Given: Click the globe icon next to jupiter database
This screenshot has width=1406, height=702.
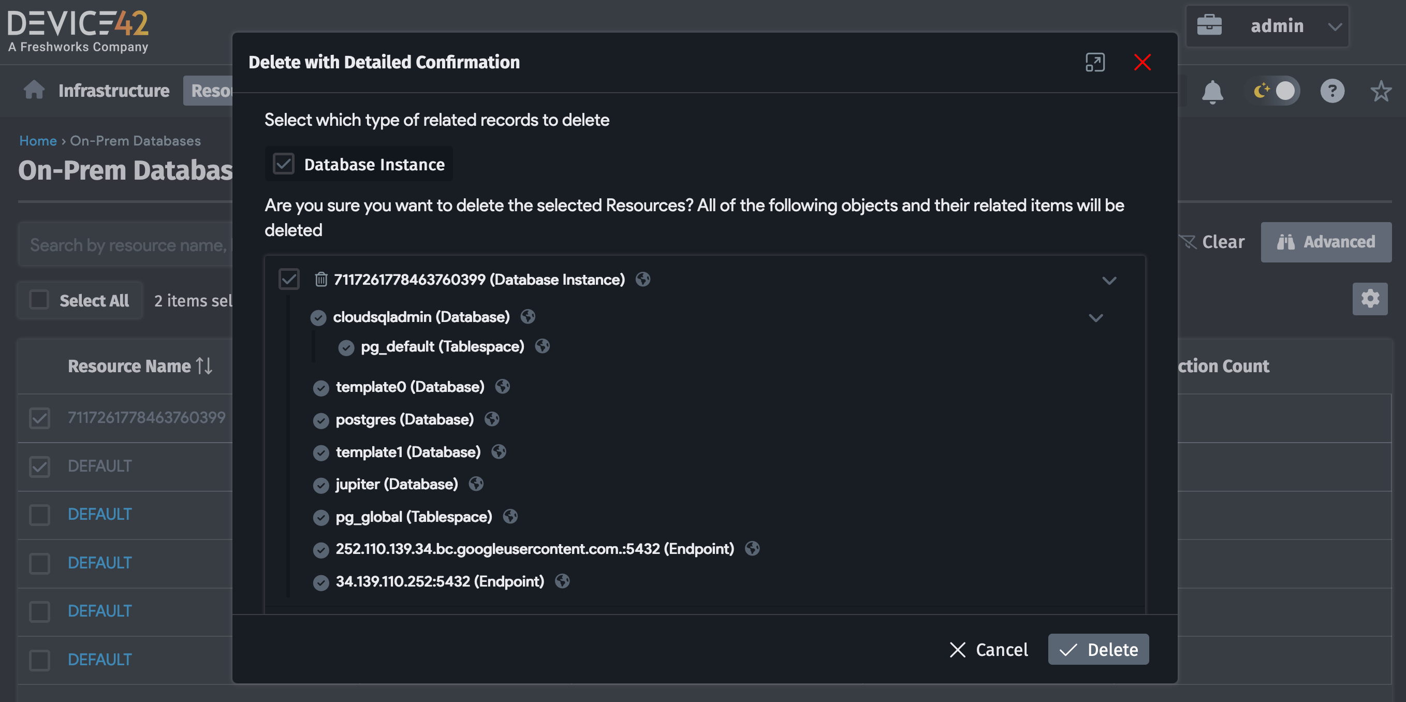Looking at the screenshot, I should point(476,484).
